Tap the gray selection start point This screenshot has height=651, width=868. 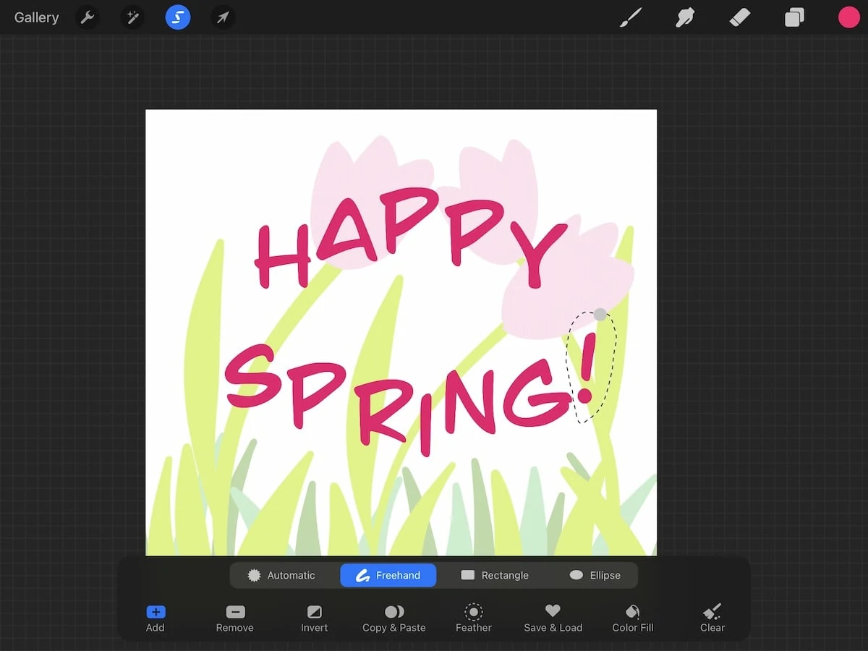pyautogui.click(x=600, y=315)
